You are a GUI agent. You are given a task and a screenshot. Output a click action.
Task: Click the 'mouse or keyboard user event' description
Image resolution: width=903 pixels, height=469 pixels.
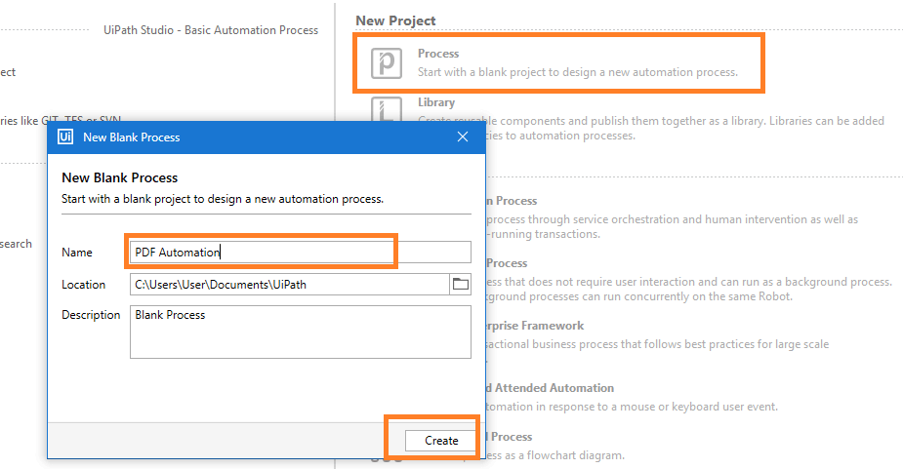coord(632,407)
